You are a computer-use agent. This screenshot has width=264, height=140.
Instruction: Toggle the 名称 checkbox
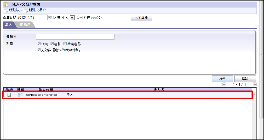tap(52, 44)
